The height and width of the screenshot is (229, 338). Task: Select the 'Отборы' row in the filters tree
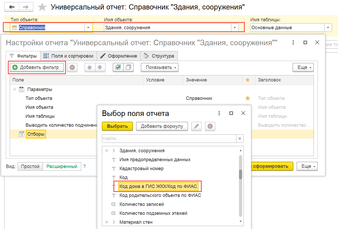pyautogui.click(x=36, y=134)
